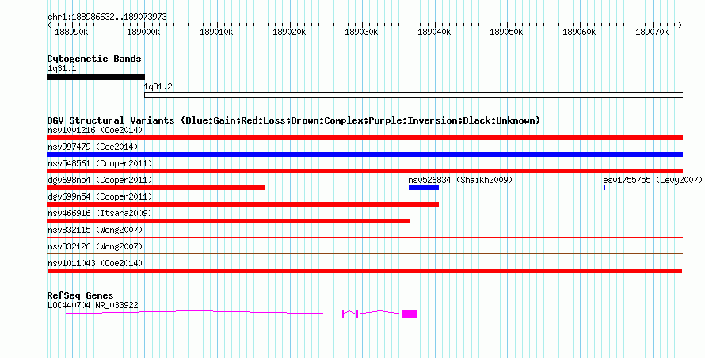Click the 189030k ruler tick label
This screenshot has height=358, width=705.
click(361, 32)
